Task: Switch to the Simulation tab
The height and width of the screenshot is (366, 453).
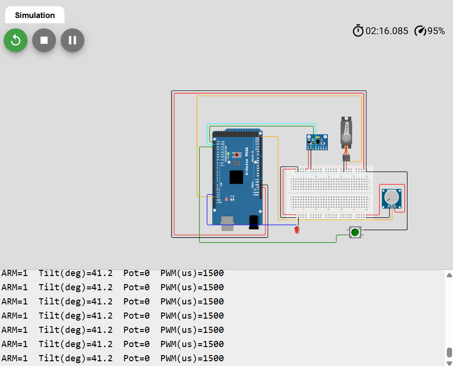Action: [x=35, y=15]
